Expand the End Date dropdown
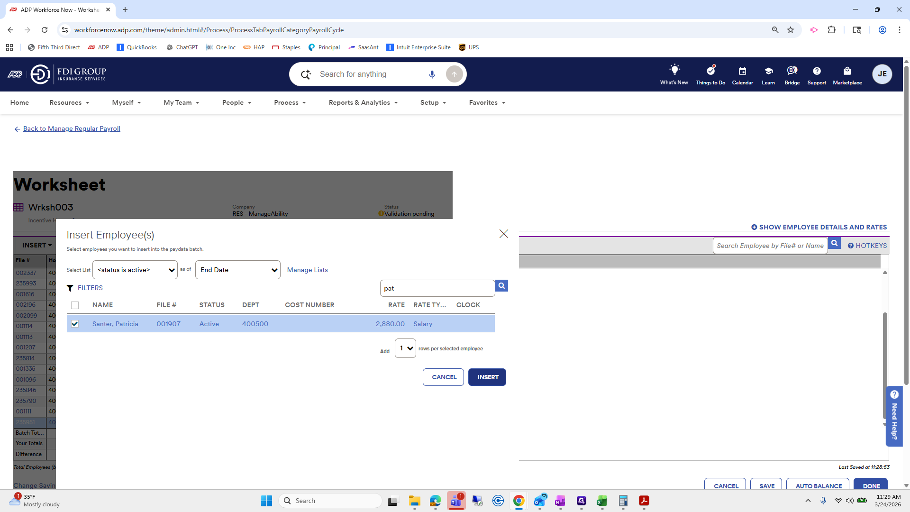 [237, 270]
